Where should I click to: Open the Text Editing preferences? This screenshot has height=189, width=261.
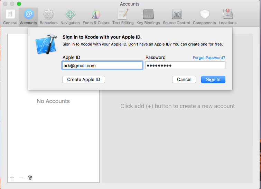point(123,17)
